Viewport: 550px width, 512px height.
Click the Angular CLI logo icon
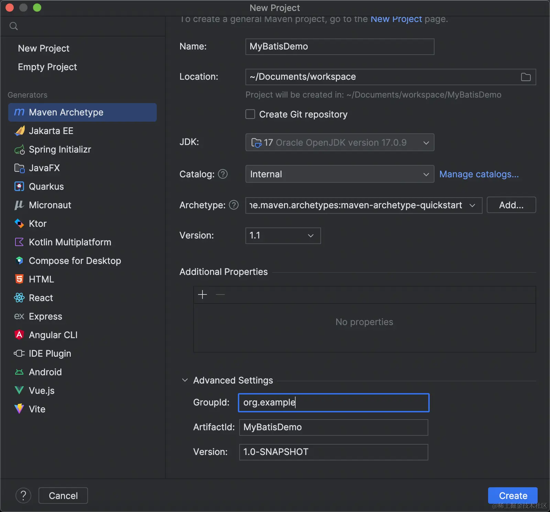tap(20, 335)
